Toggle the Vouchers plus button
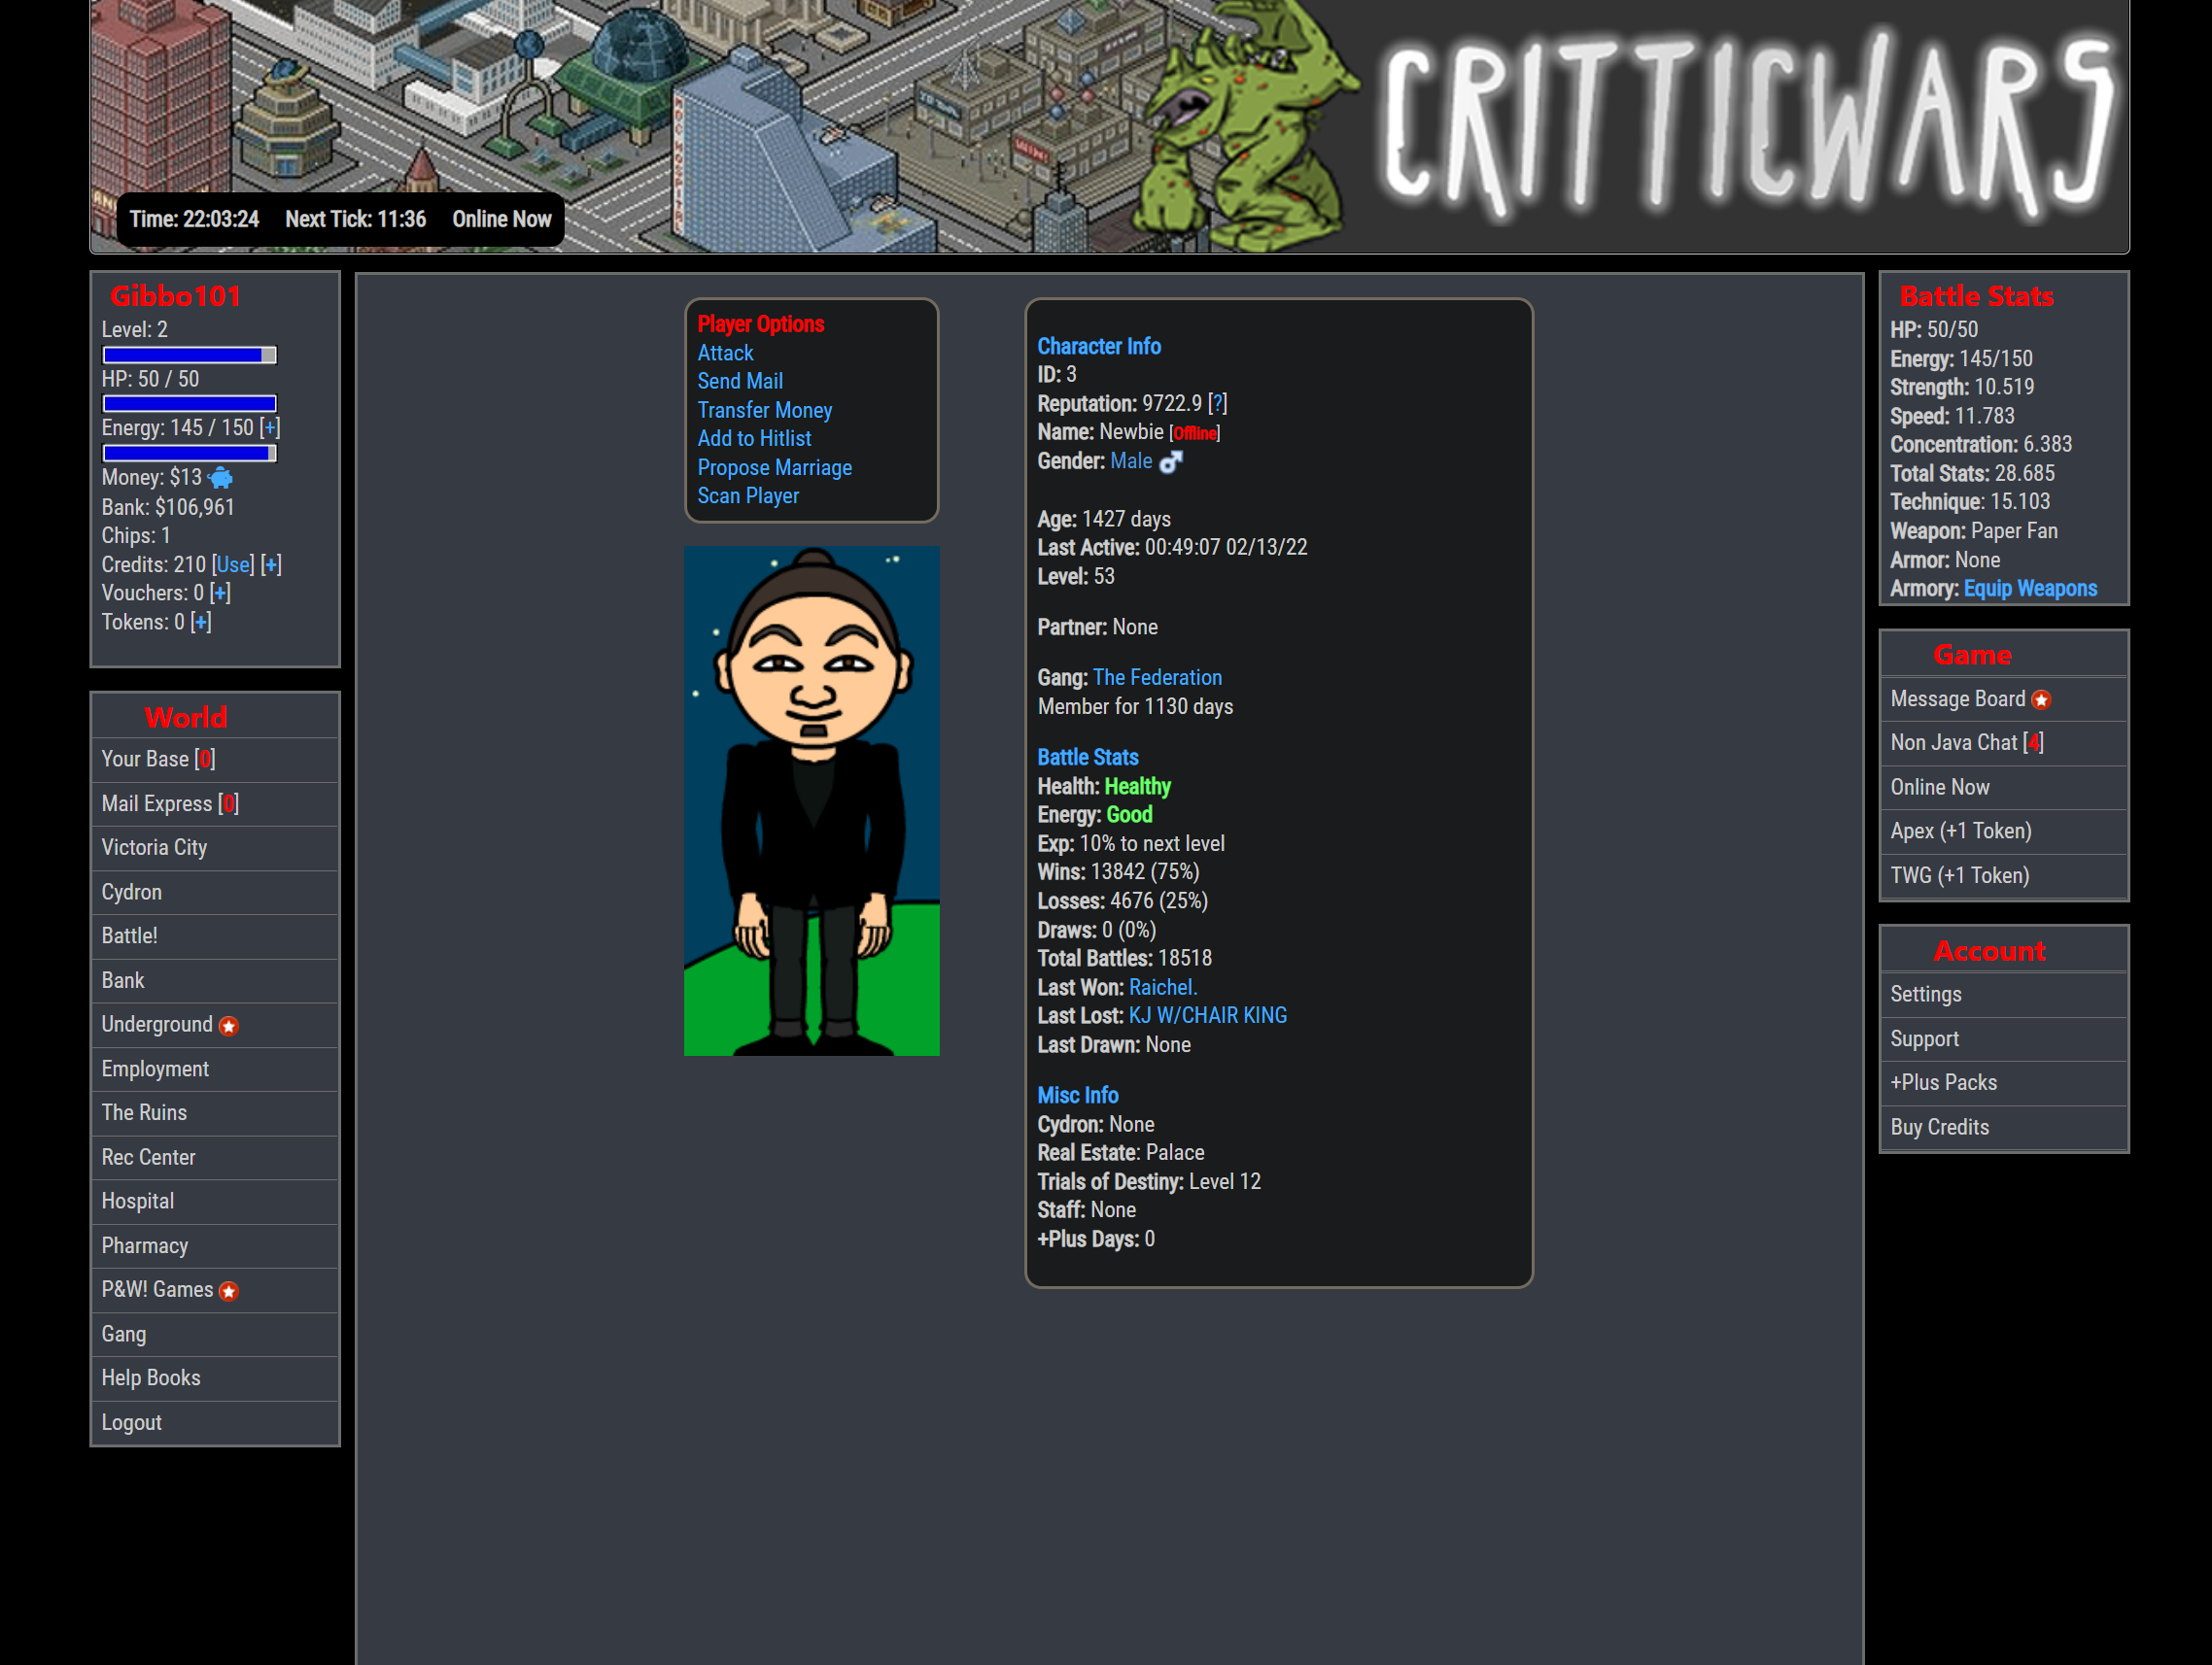 click(215, 593)
